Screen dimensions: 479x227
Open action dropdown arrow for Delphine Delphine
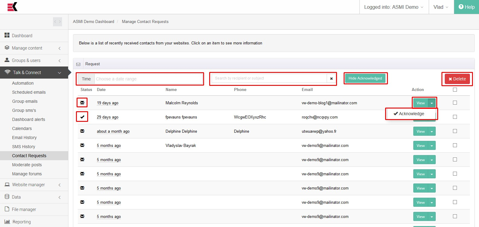pyautogui.click(x=432, y=131)
